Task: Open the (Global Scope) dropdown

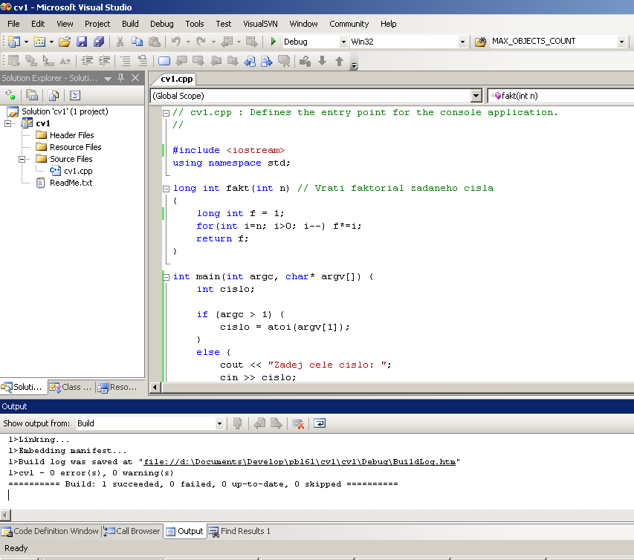Action: 476,96
